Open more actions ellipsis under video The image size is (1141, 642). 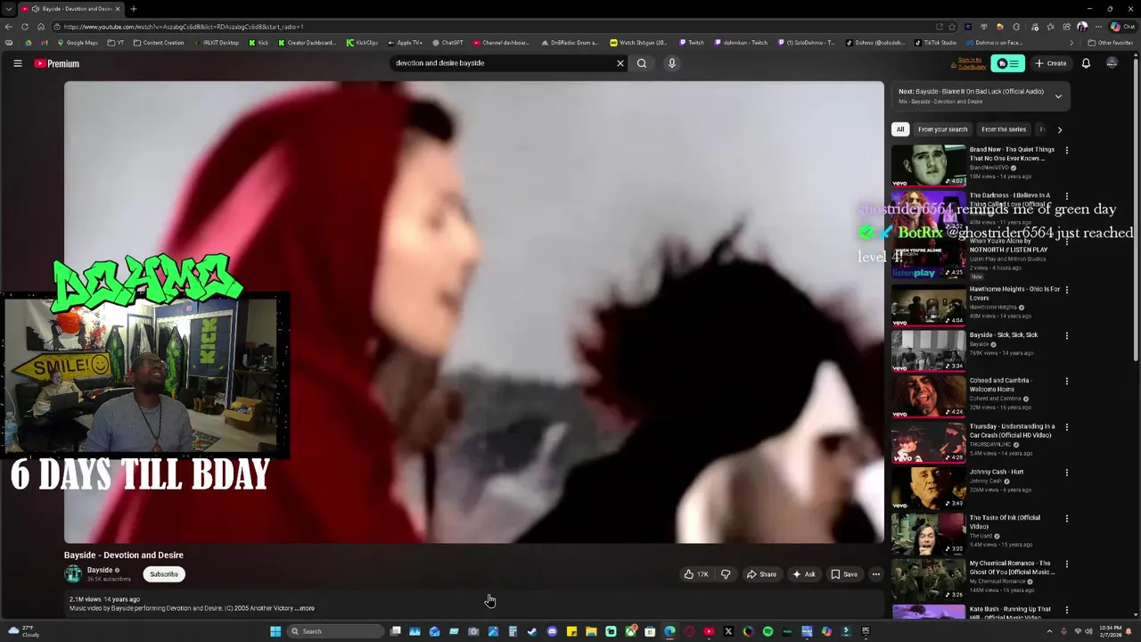[876, 574]
